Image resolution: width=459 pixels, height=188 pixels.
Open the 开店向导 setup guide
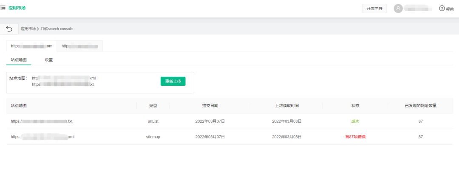374,8
